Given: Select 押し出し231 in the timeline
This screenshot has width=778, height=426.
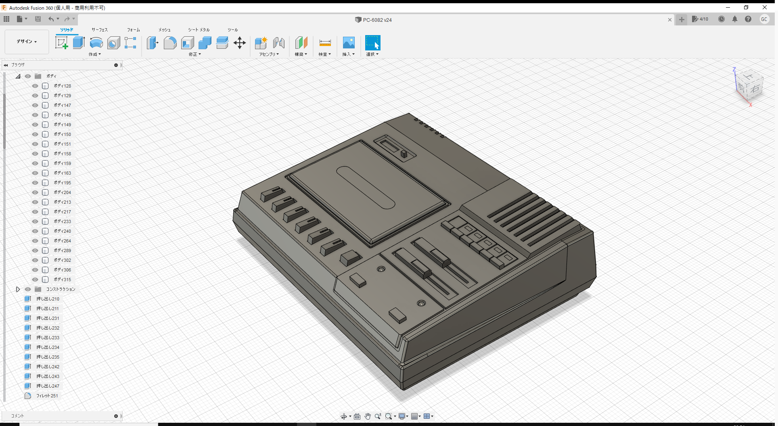Looking at the screenshot, I should pos(49,318).
